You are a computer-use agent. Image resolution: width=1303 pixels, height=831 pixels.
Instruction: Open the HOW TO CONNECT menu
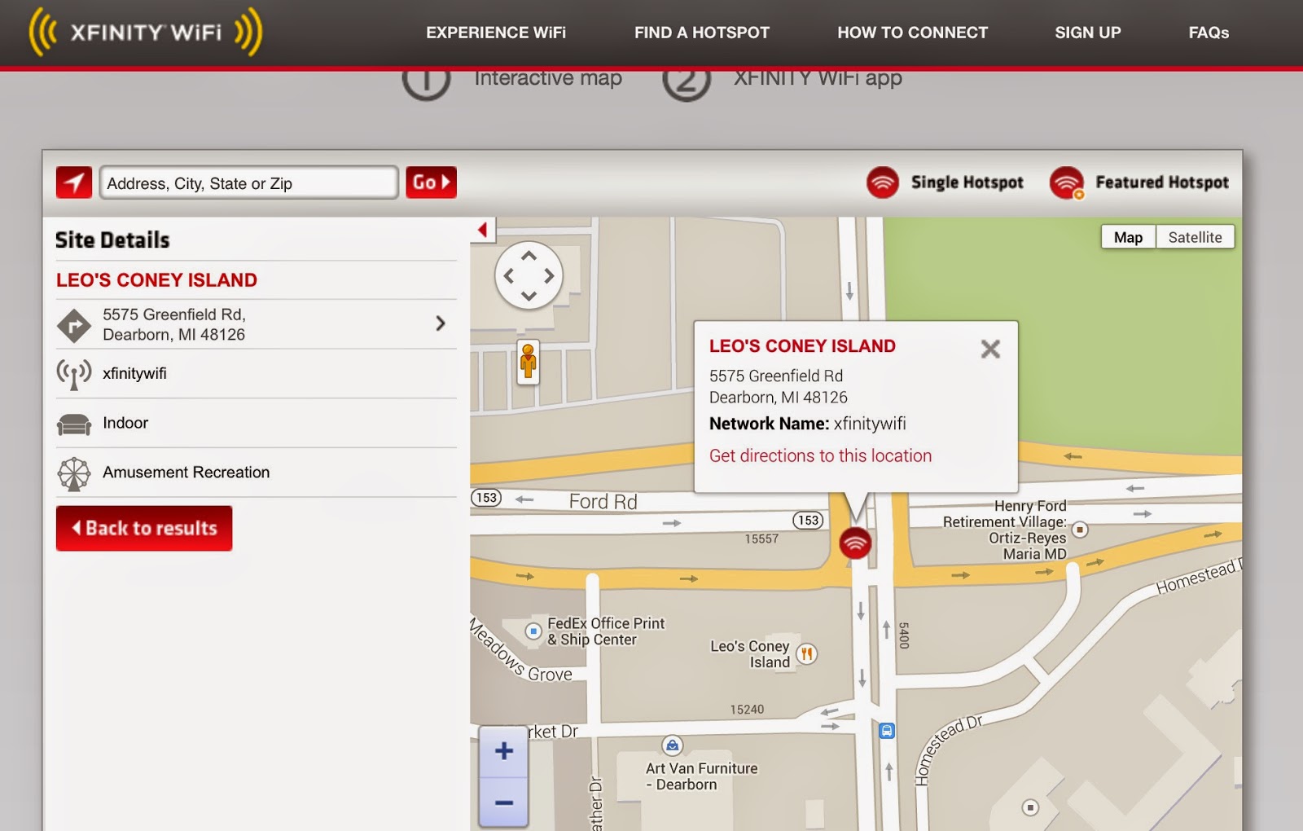pos(913,33)
